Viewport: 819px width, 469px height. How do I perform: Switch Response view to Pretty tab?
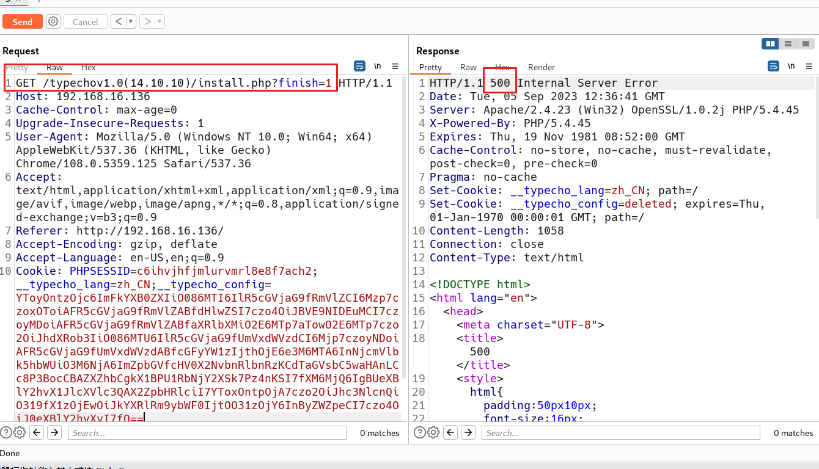(x=430, y=67)
